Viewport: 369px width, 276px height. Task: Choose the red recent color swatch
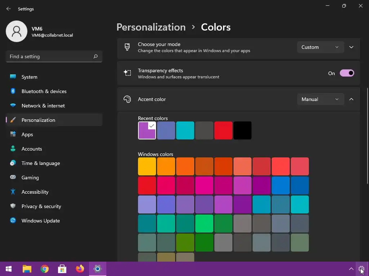[x=223, y=130]
